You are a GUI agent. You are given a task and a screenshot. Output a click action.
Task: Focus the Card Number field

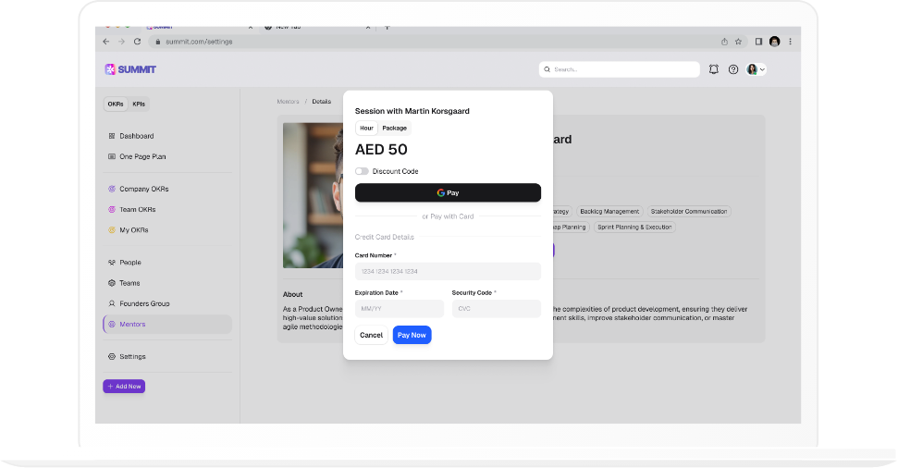click(448, 272)
